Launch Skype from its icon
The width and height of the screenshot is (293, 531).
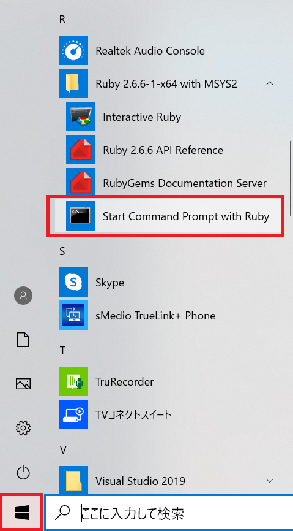point(73,282)
